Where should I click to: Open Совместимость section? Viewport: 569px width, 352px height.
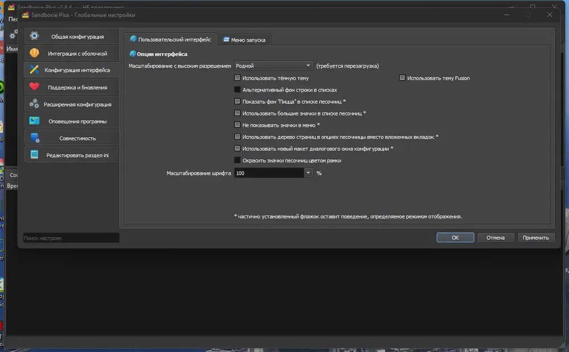point(72,138)
